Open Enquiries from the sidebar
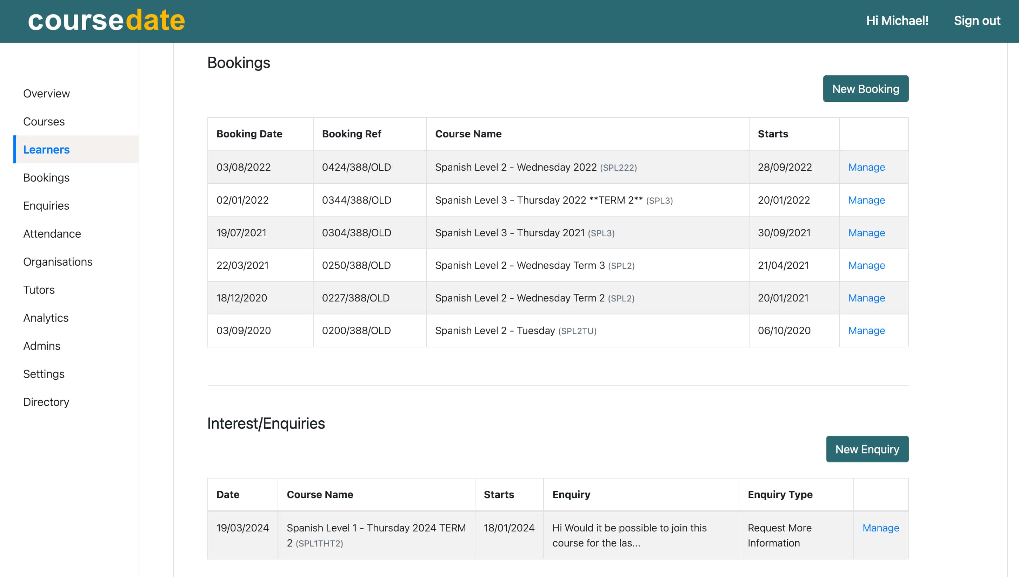This screenshot has width=1019, height=577. pos(46,206)
